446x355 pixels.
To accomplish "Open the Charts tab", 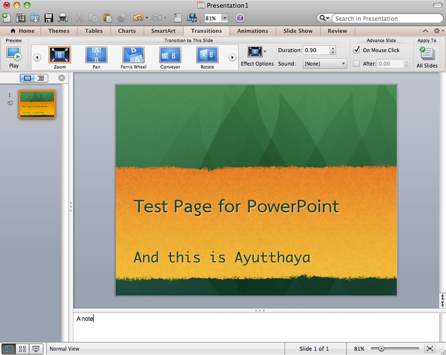I will (127, 31).
